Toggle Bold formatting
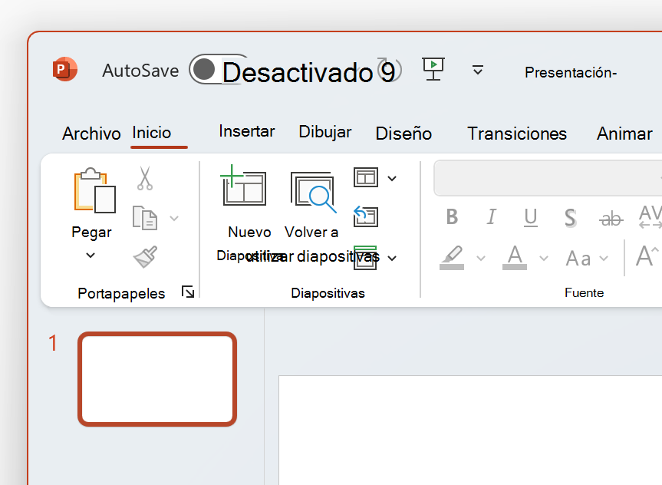 452,217
